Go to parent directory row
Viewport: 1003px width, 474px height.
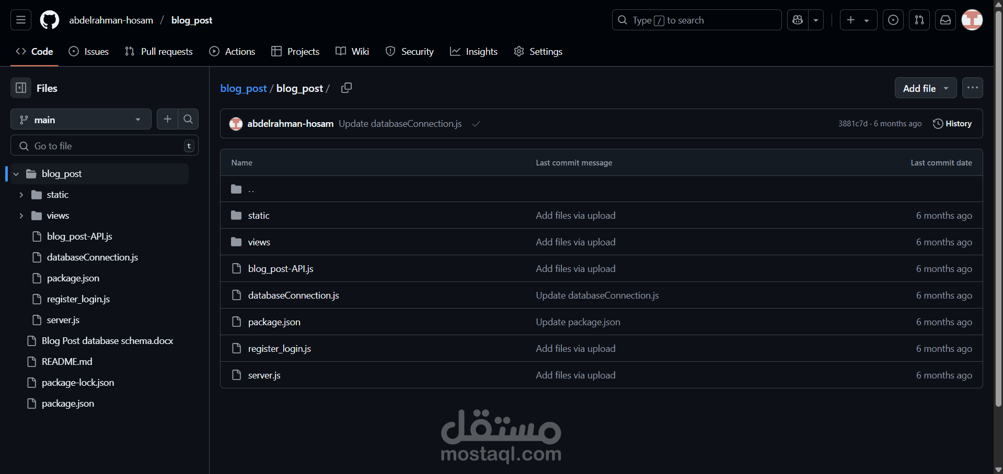point(601,189)
